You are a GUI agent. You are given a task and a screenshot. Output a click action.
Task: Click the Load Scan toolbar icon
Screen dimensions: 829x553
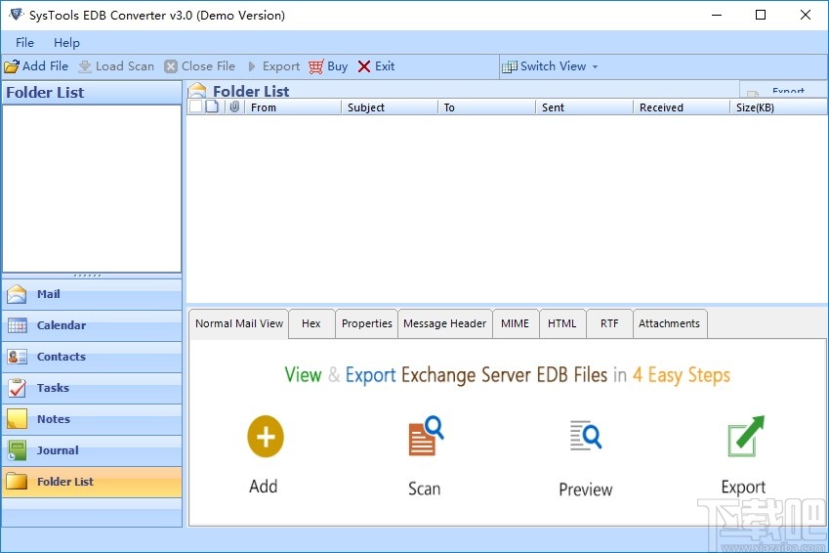85,66
